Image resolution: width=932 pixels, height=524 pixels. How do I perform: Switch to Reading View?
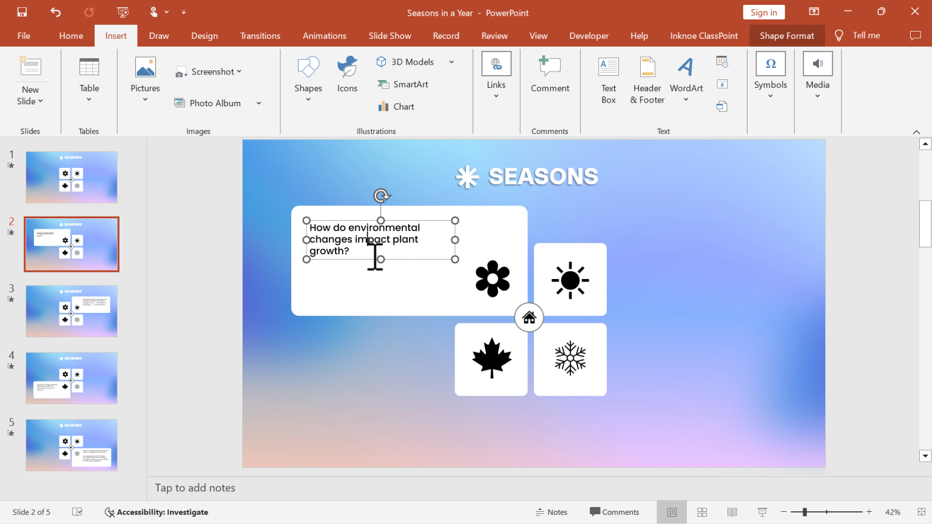732,512
